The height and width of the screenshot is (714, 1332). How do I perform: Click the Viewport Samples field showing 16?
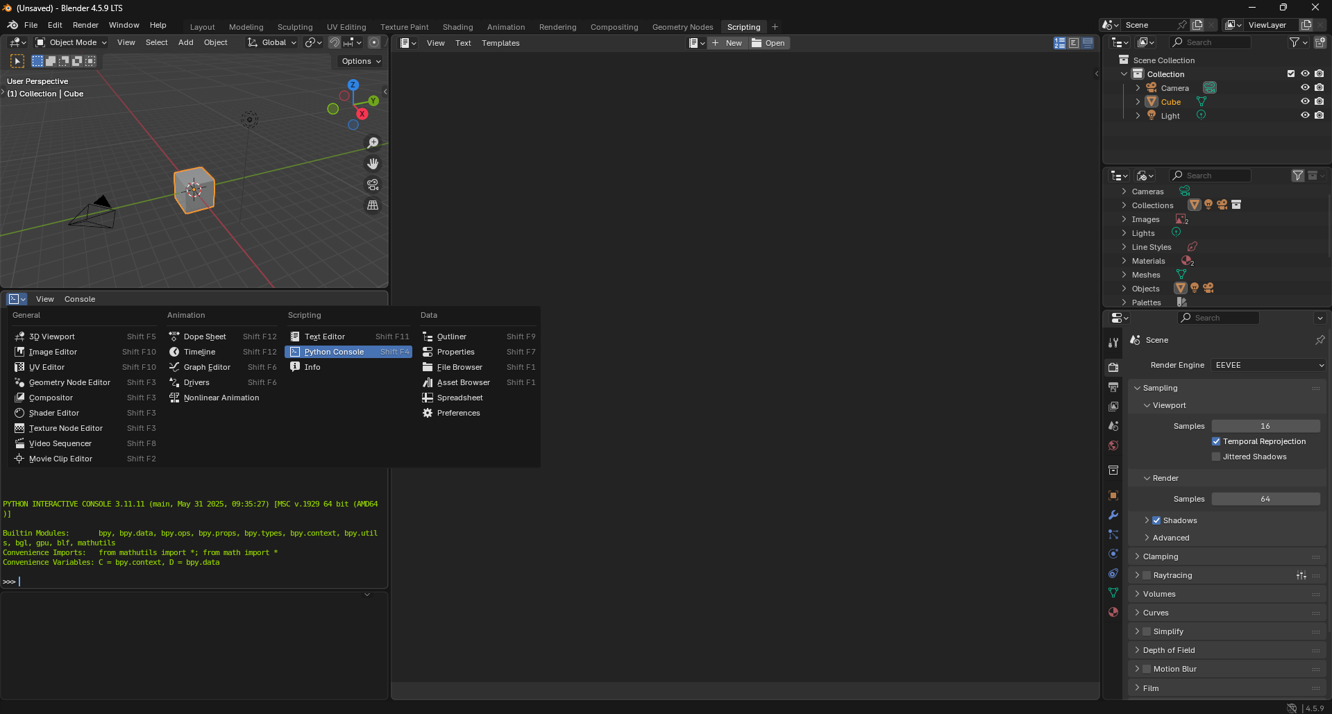pos(1266,426)
